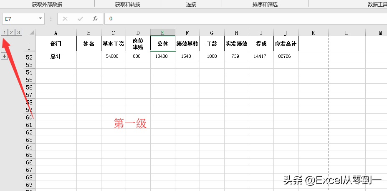Click the 基本工资 header cell
Screen dimensions: 387x191
tap(114, 44)
